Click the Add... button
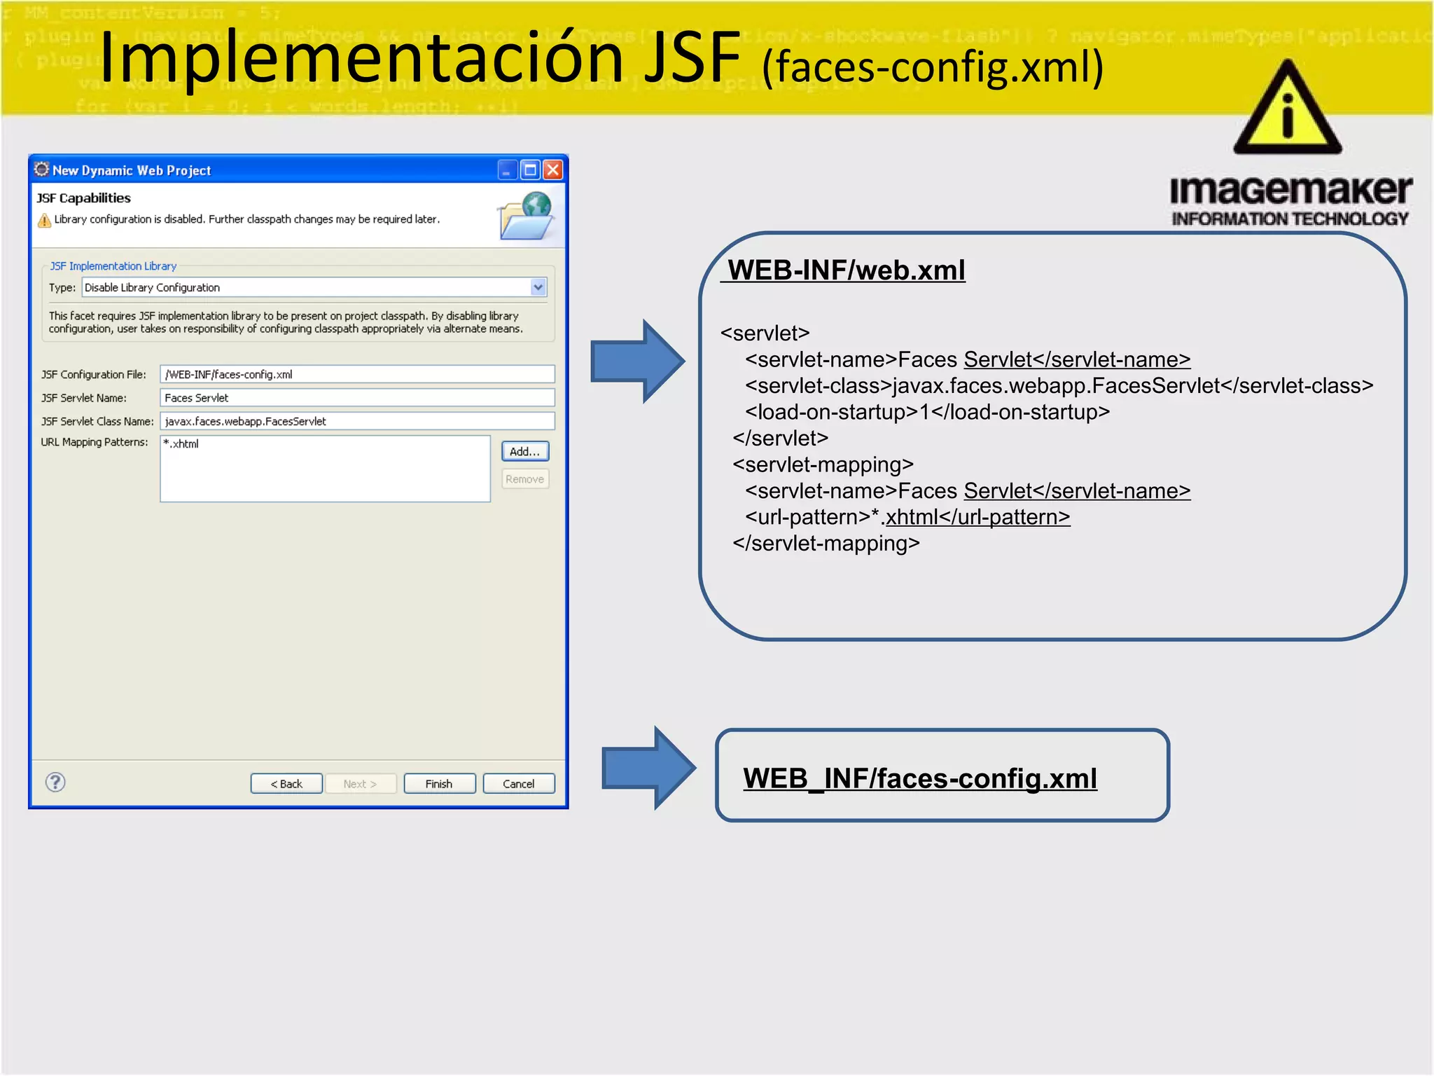Viewport: 1434px width, 1076px height. [x=525, y=452]
